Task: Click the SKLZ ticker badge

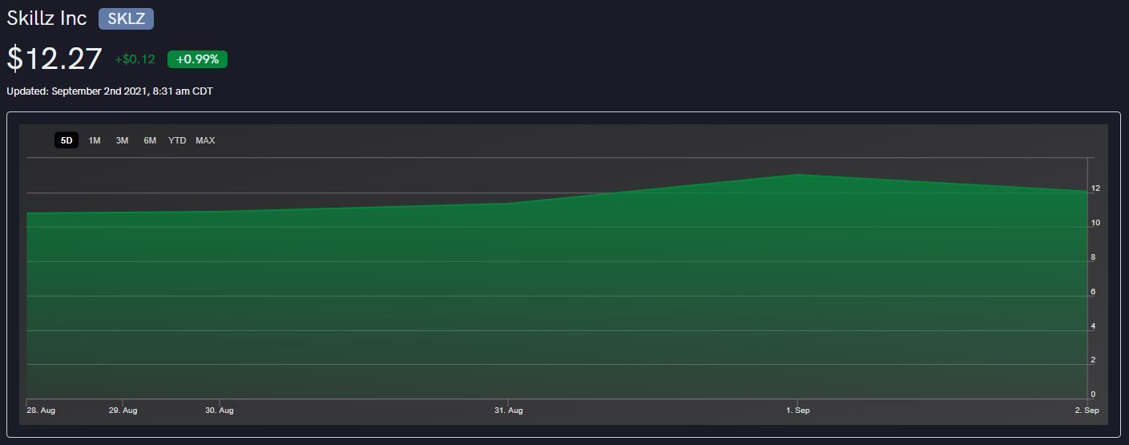Action: (126, 18)
